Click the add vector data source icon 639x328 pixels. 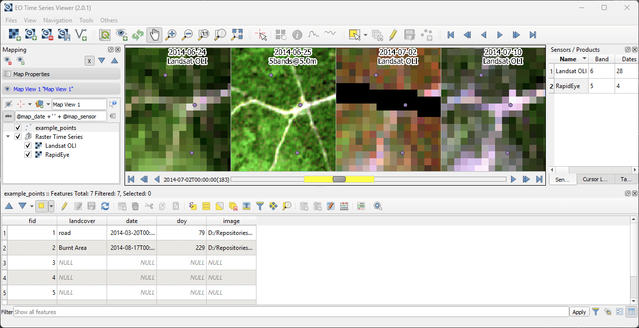[81, 34]
